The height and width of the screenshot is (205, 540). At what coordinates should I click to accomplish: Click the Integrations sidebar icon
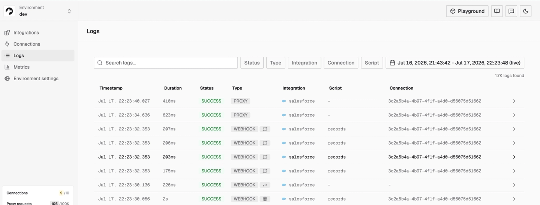[x=7, y=33]
